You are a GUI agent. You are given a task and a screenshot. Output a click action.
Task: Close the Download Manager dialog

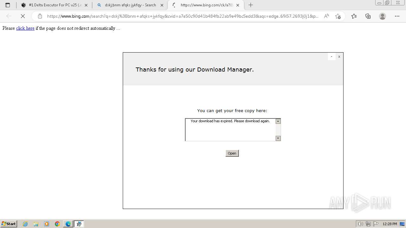click(339, 56)
